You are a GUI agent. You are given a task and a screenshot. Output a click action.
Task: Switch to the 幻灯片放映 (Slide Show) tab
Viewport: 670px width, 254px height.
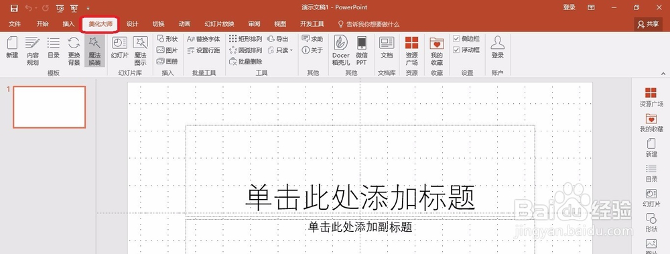[x=219, y=24]
